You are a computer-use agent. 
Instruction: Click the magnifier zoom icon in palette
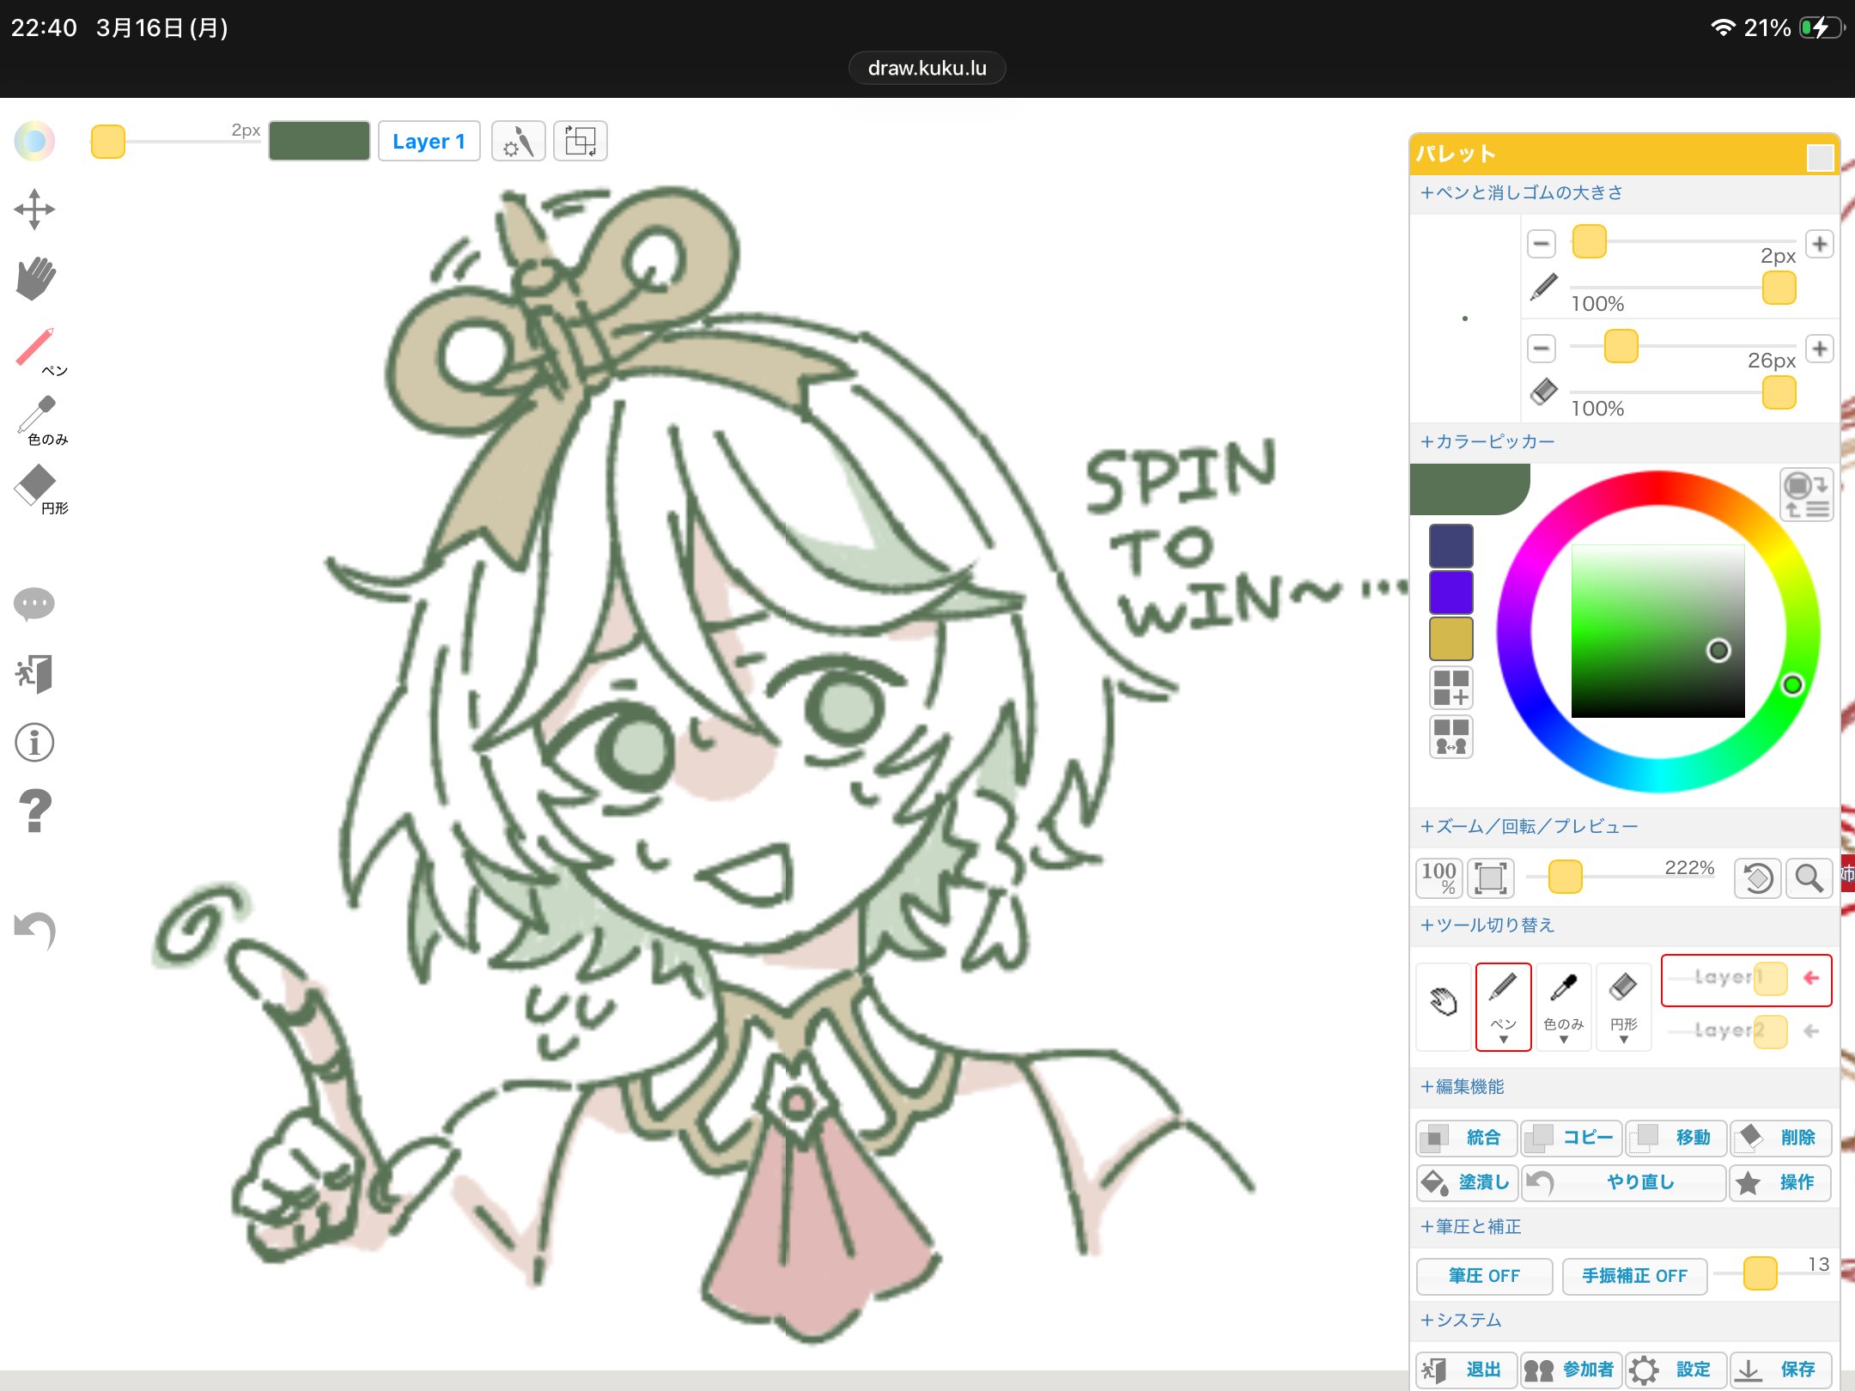click(x=1809, y=878)
